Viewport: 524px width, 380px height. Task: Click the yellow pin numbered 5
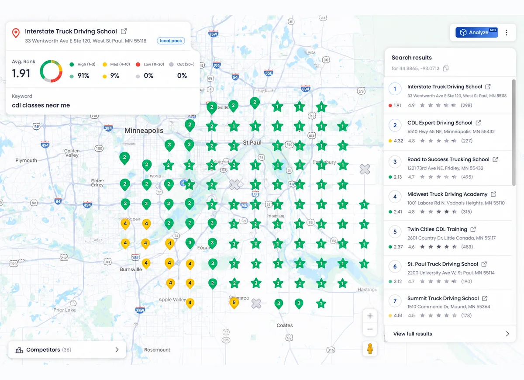tap(234, 302)
